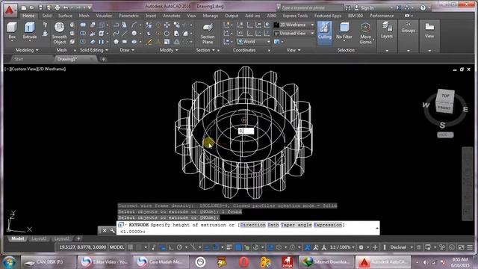Choose the Taper angle option in command line
This screenshot has height=269, width=478.
tap(297, 225)
